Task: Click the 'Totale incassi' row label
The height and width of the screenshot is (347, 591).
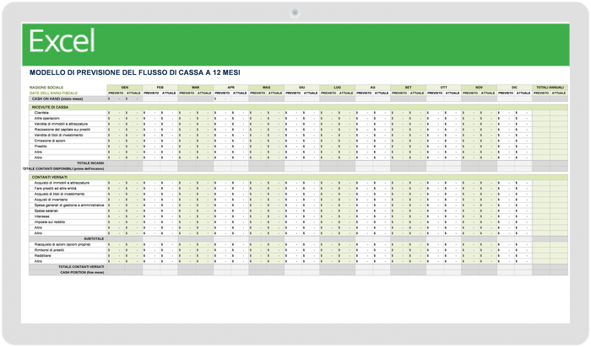Action: click(90, 163)
